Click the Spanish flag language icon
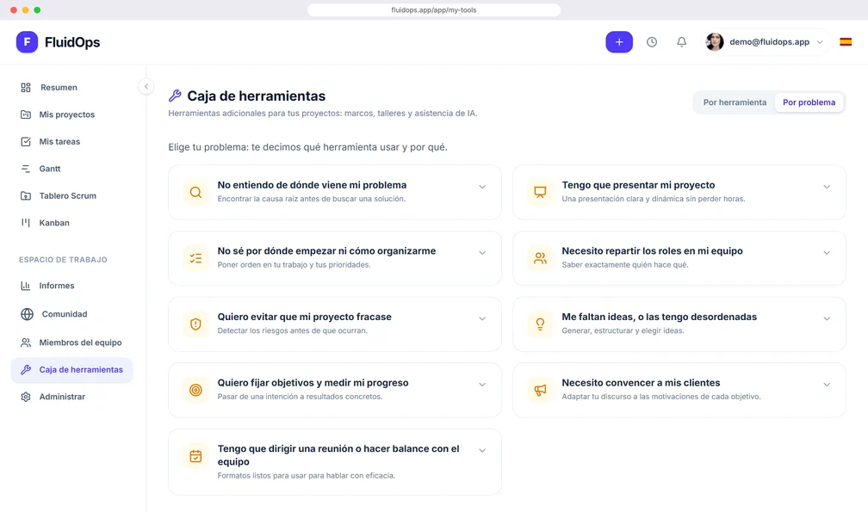 (x=846, y=42)
